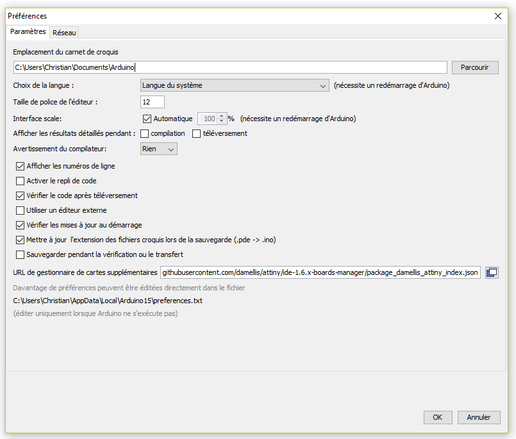This screenshot has height=439, width=516.
Task: Click the 'Taille de police de l'éditeur :' label
Action: [x=55, y=102]
